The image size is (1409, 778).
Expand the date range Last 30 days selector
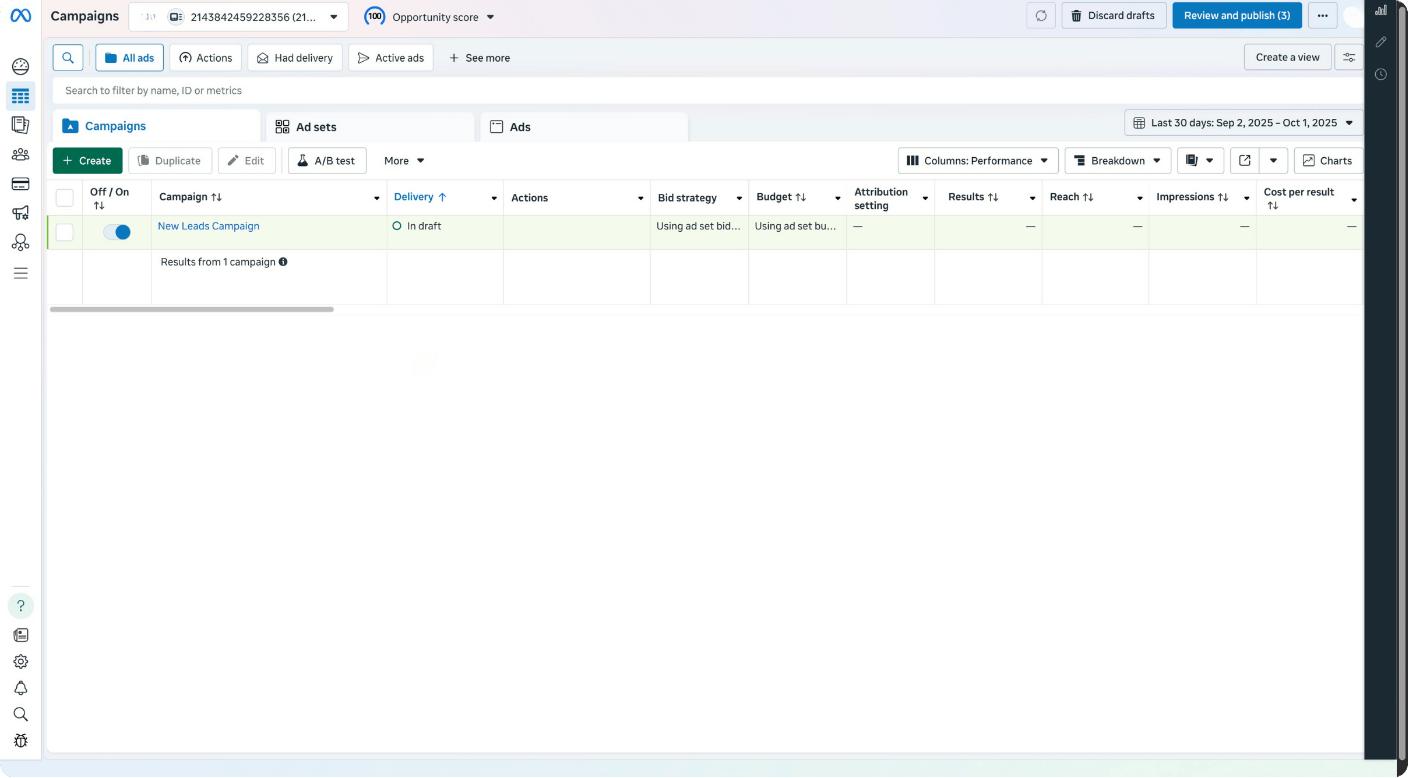point(1242,122)
